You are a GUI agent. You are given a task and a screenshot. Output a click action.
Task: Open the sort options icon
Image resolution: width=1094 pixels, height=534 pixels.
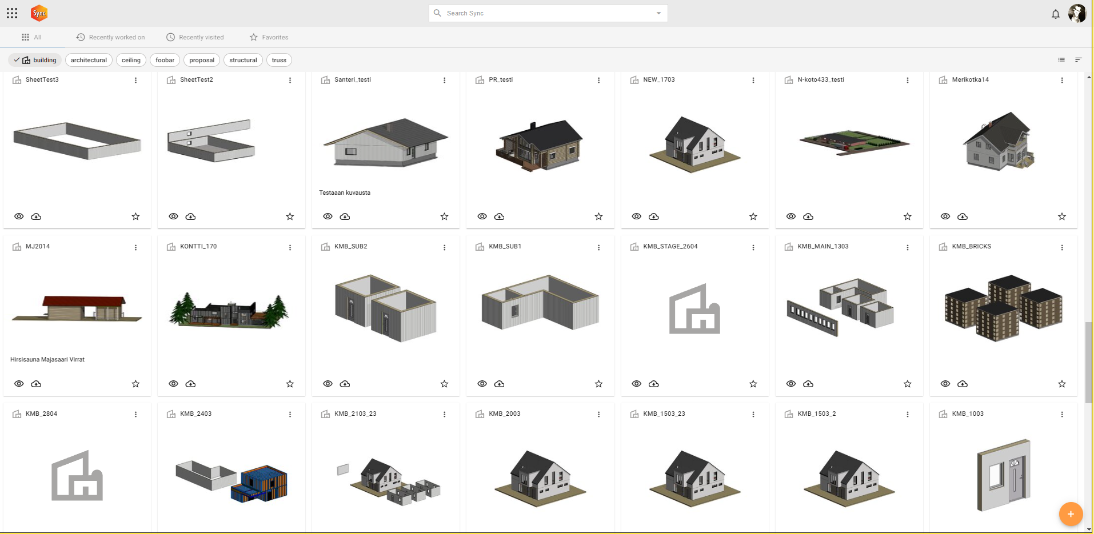tap(1079, 60)
